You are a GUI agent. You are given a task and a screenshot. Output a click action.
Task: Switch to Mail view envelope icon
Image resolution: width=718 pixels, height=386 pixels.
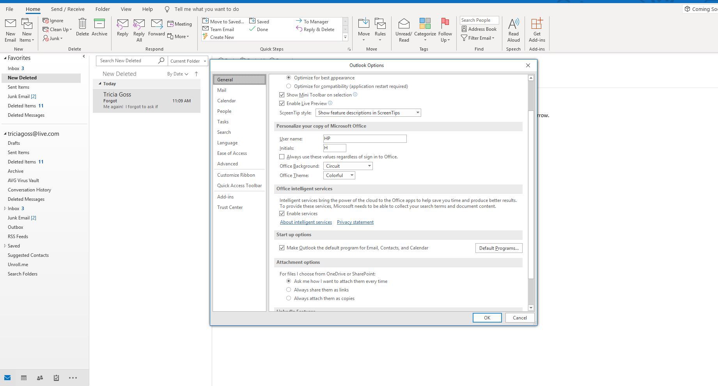coord(7,378)
